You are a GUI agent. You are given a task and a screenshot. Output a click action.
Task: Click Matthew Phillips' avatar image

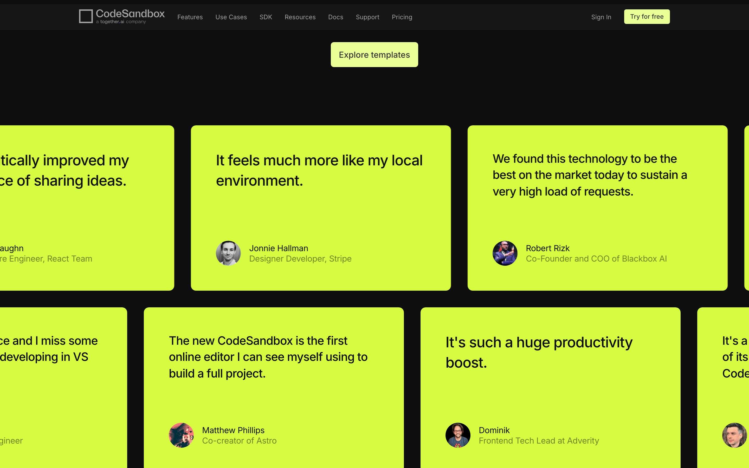[x=181, y=435]
